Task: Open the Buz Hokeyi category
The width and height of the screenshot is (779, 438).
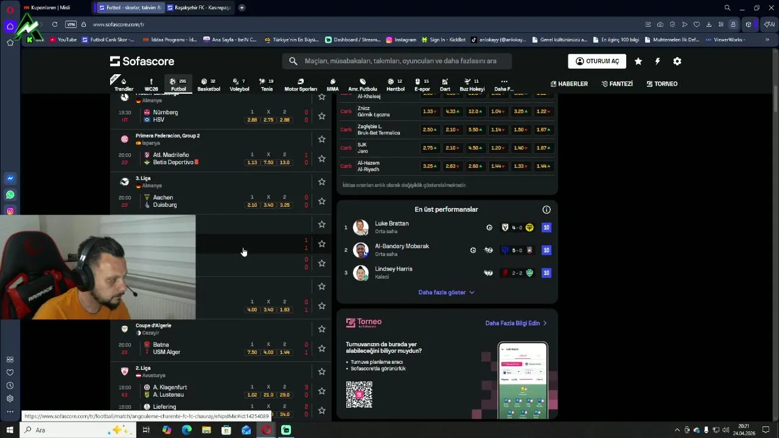Action: click(x=472, y=85)
